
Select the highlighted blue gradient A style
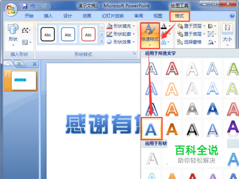pos(152,129)
